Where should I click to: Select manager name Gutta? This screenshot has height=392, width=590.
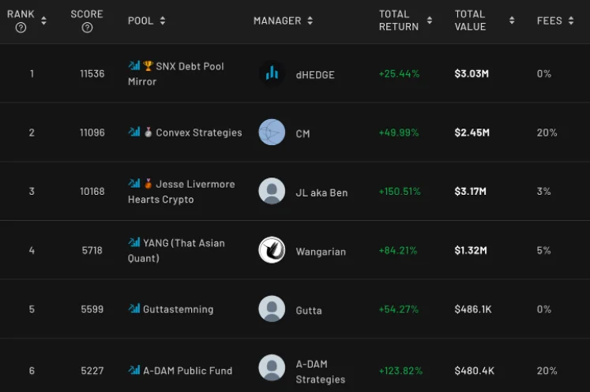(x=309, y=311)
